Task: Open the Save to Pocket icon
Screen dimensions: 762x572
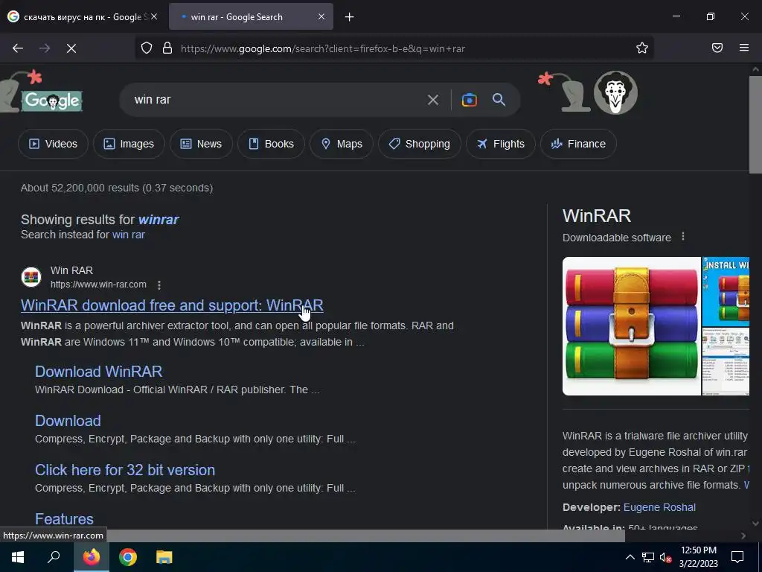Action: click(x=717, y=48)
